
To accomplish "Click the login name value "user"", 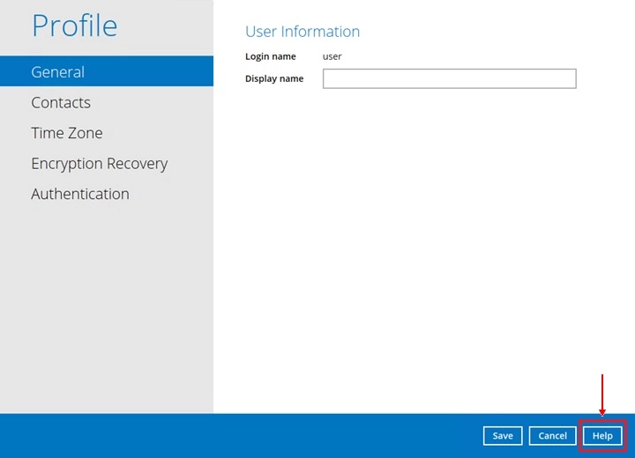I will click(x=332, y=56).
